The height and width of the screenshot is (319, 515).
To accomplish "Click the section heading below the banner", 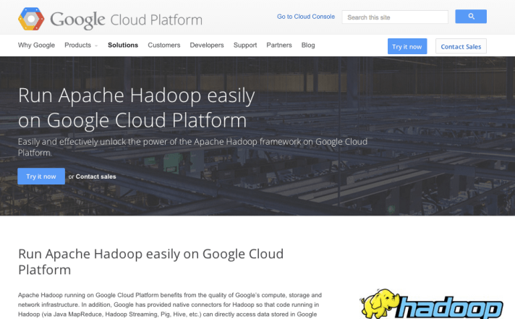I will [150, 262].
